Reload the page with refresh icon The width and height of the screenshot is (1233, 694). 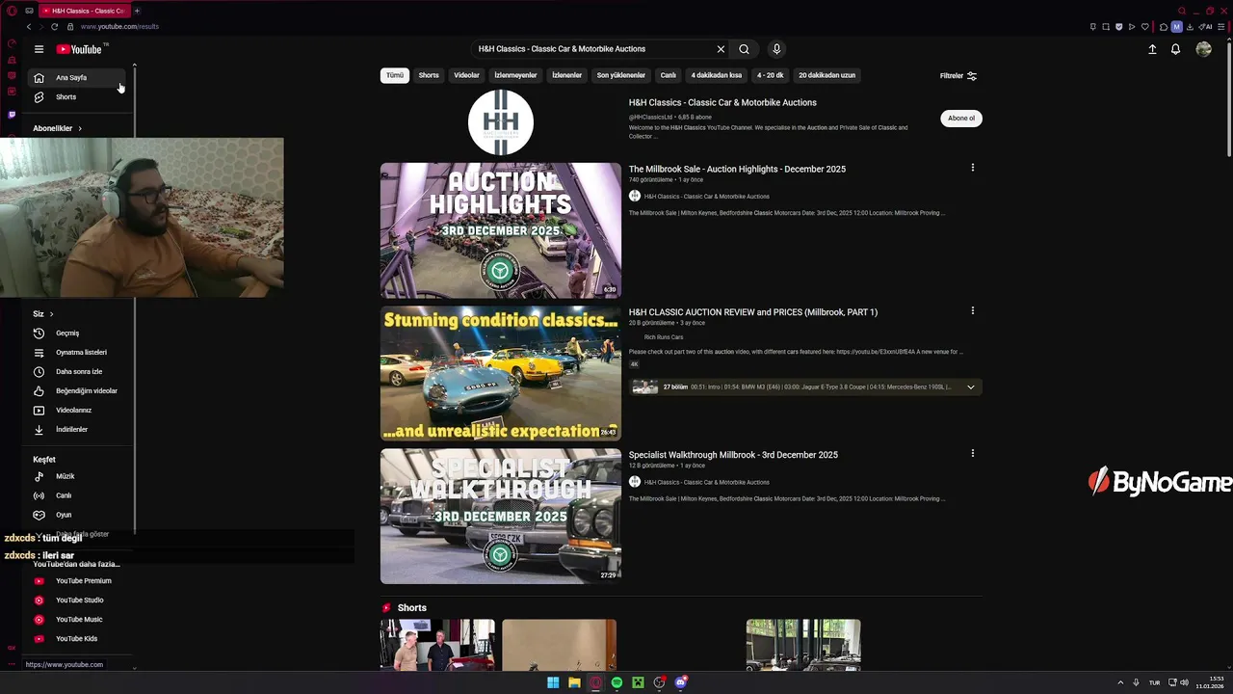[x=54, y=26]
